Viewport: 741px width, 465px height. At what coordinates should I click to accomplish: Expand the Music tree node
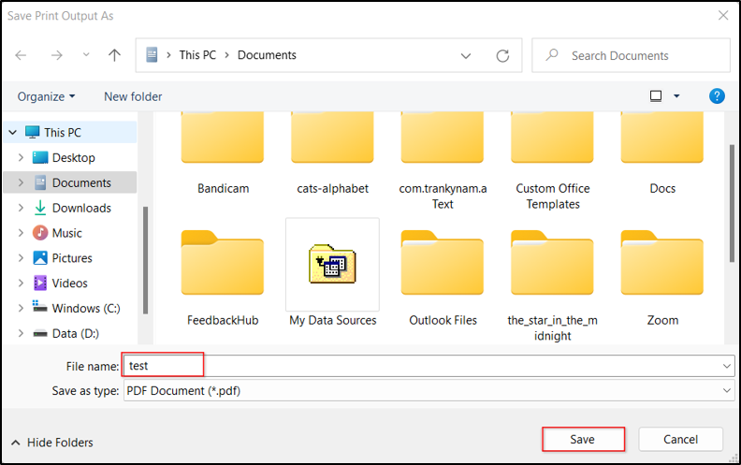coord(21,232)
